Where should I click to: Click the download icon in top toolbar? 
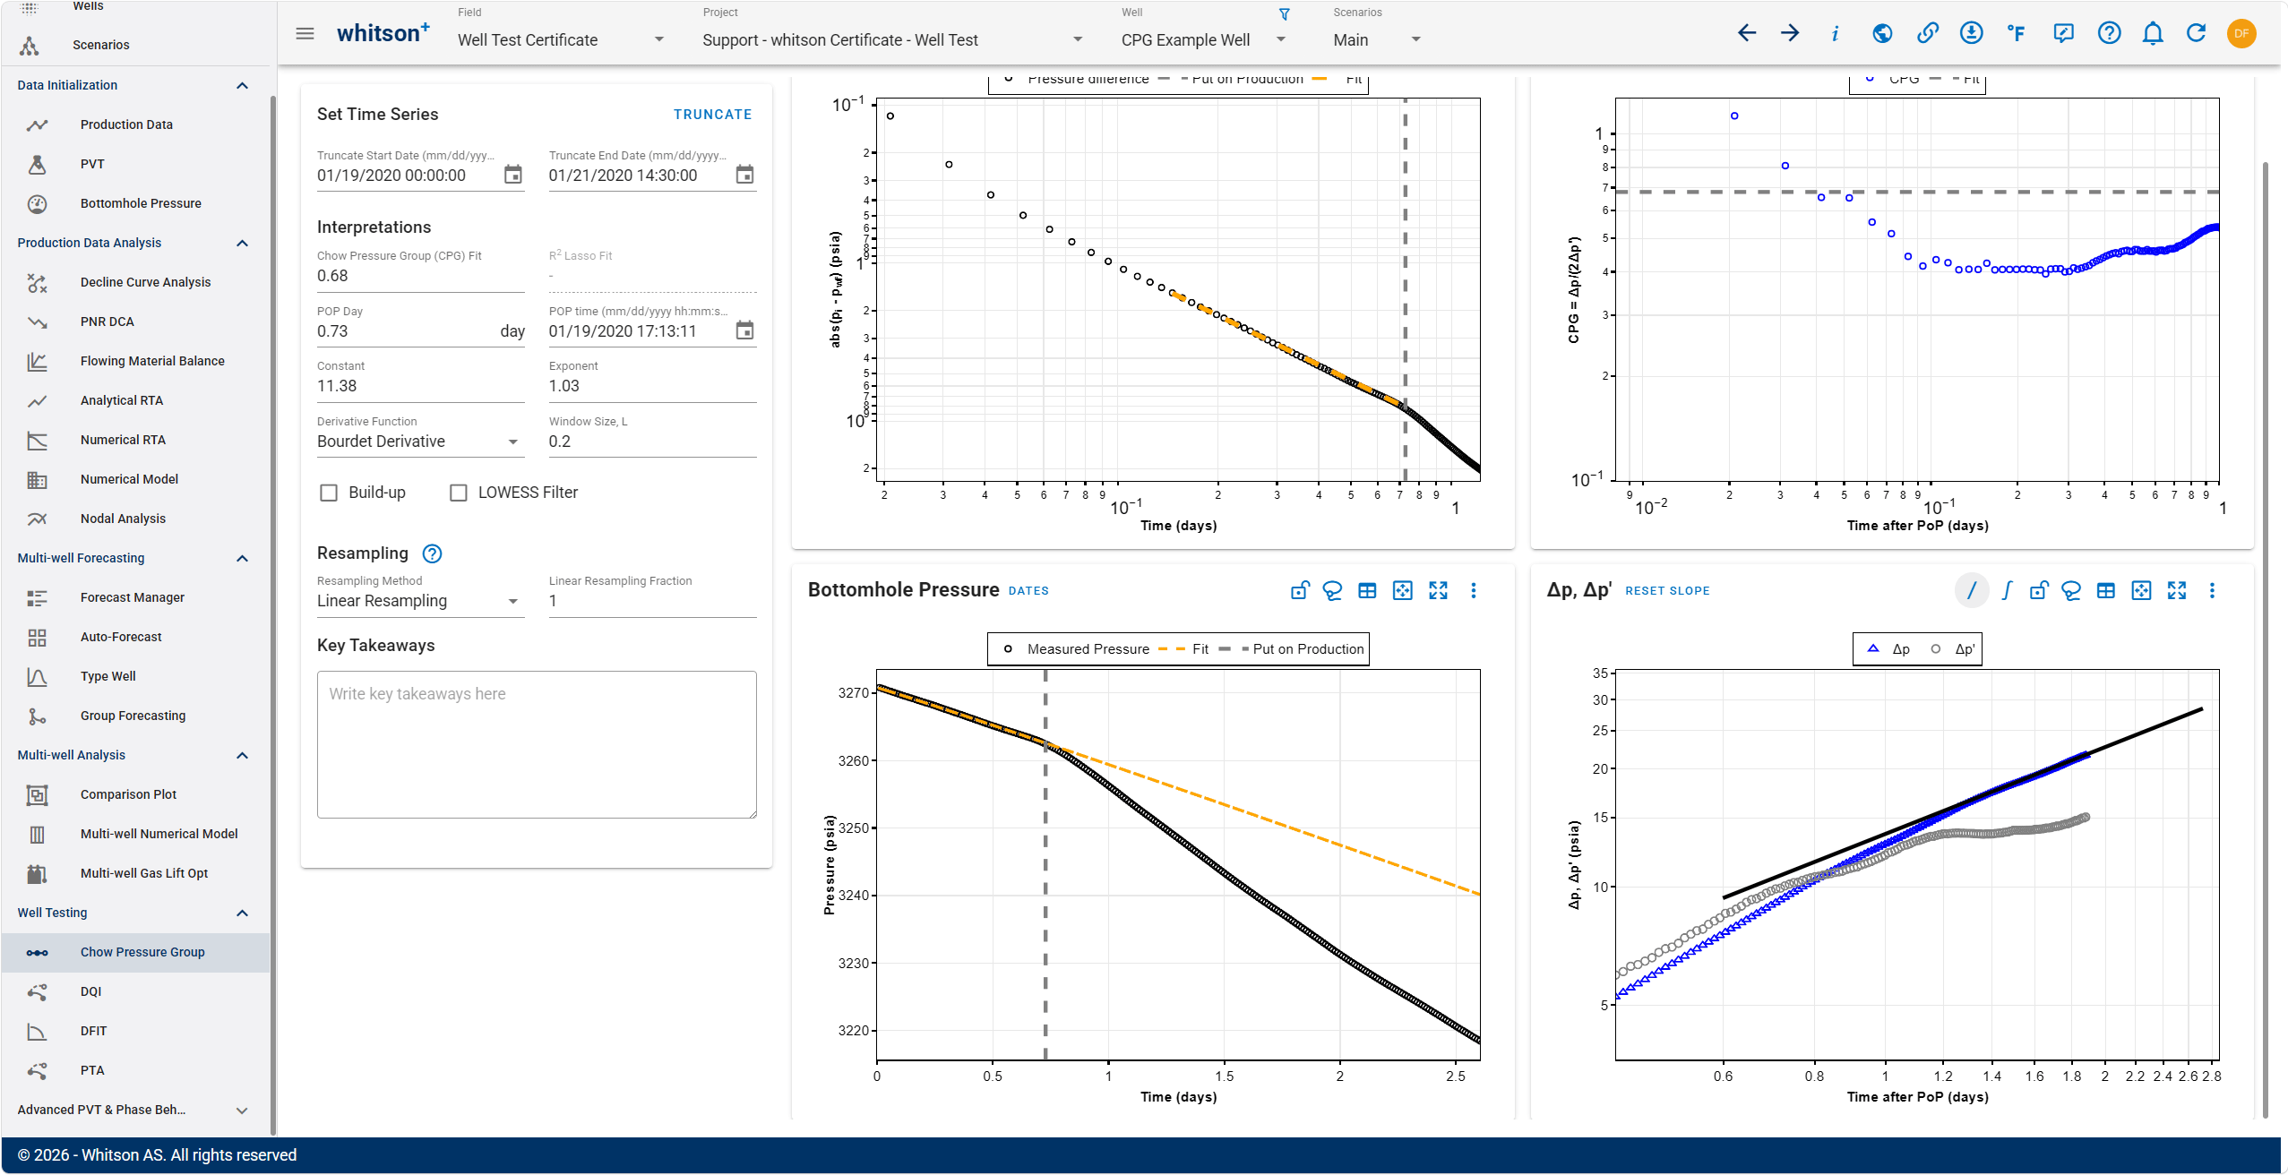click(1971, 33)
